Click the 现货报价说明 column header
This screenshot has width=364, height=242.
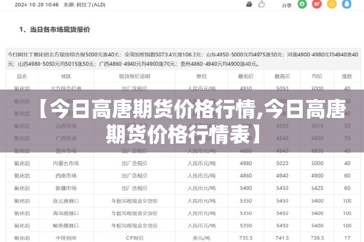coord(135,76)
